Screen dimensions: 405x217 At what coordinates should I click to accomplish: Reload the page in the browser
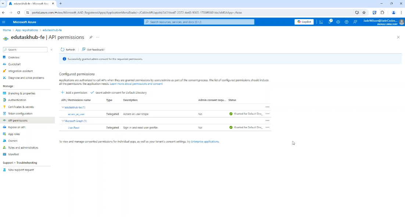(x=19, y=12)
